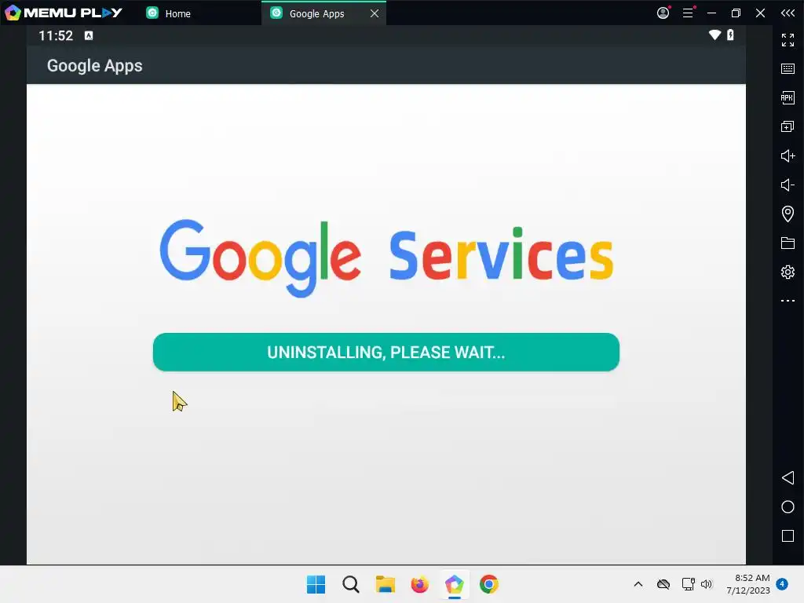
Task: Click the cloud sync tray icon
Action: coord(663,584)
